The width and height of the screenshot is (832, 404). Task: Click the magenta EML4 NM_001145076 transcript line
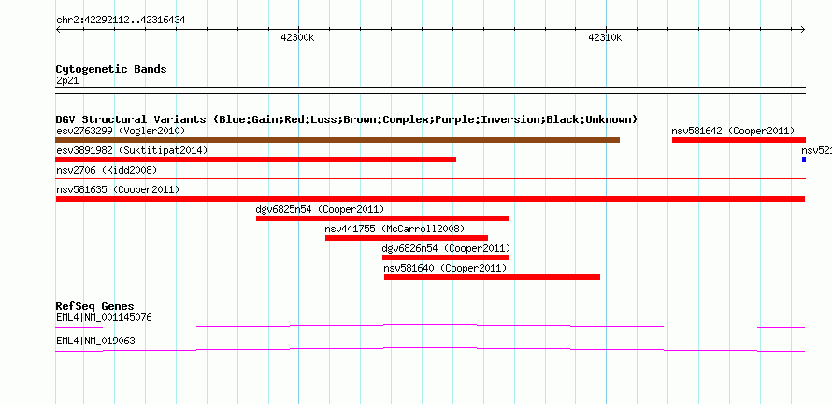pos(430,327)
